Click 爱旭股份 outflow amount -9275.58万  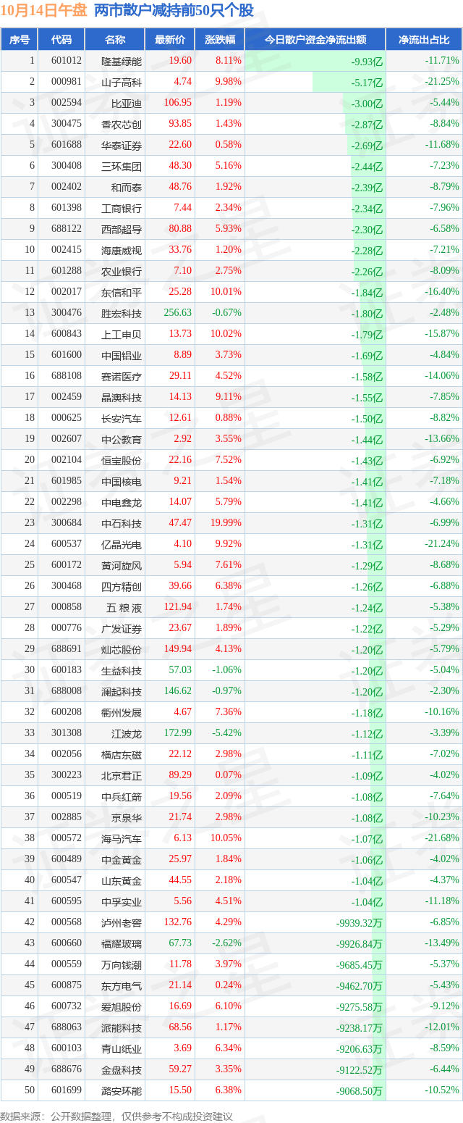pyautogui.click(x=360, y=1007)
